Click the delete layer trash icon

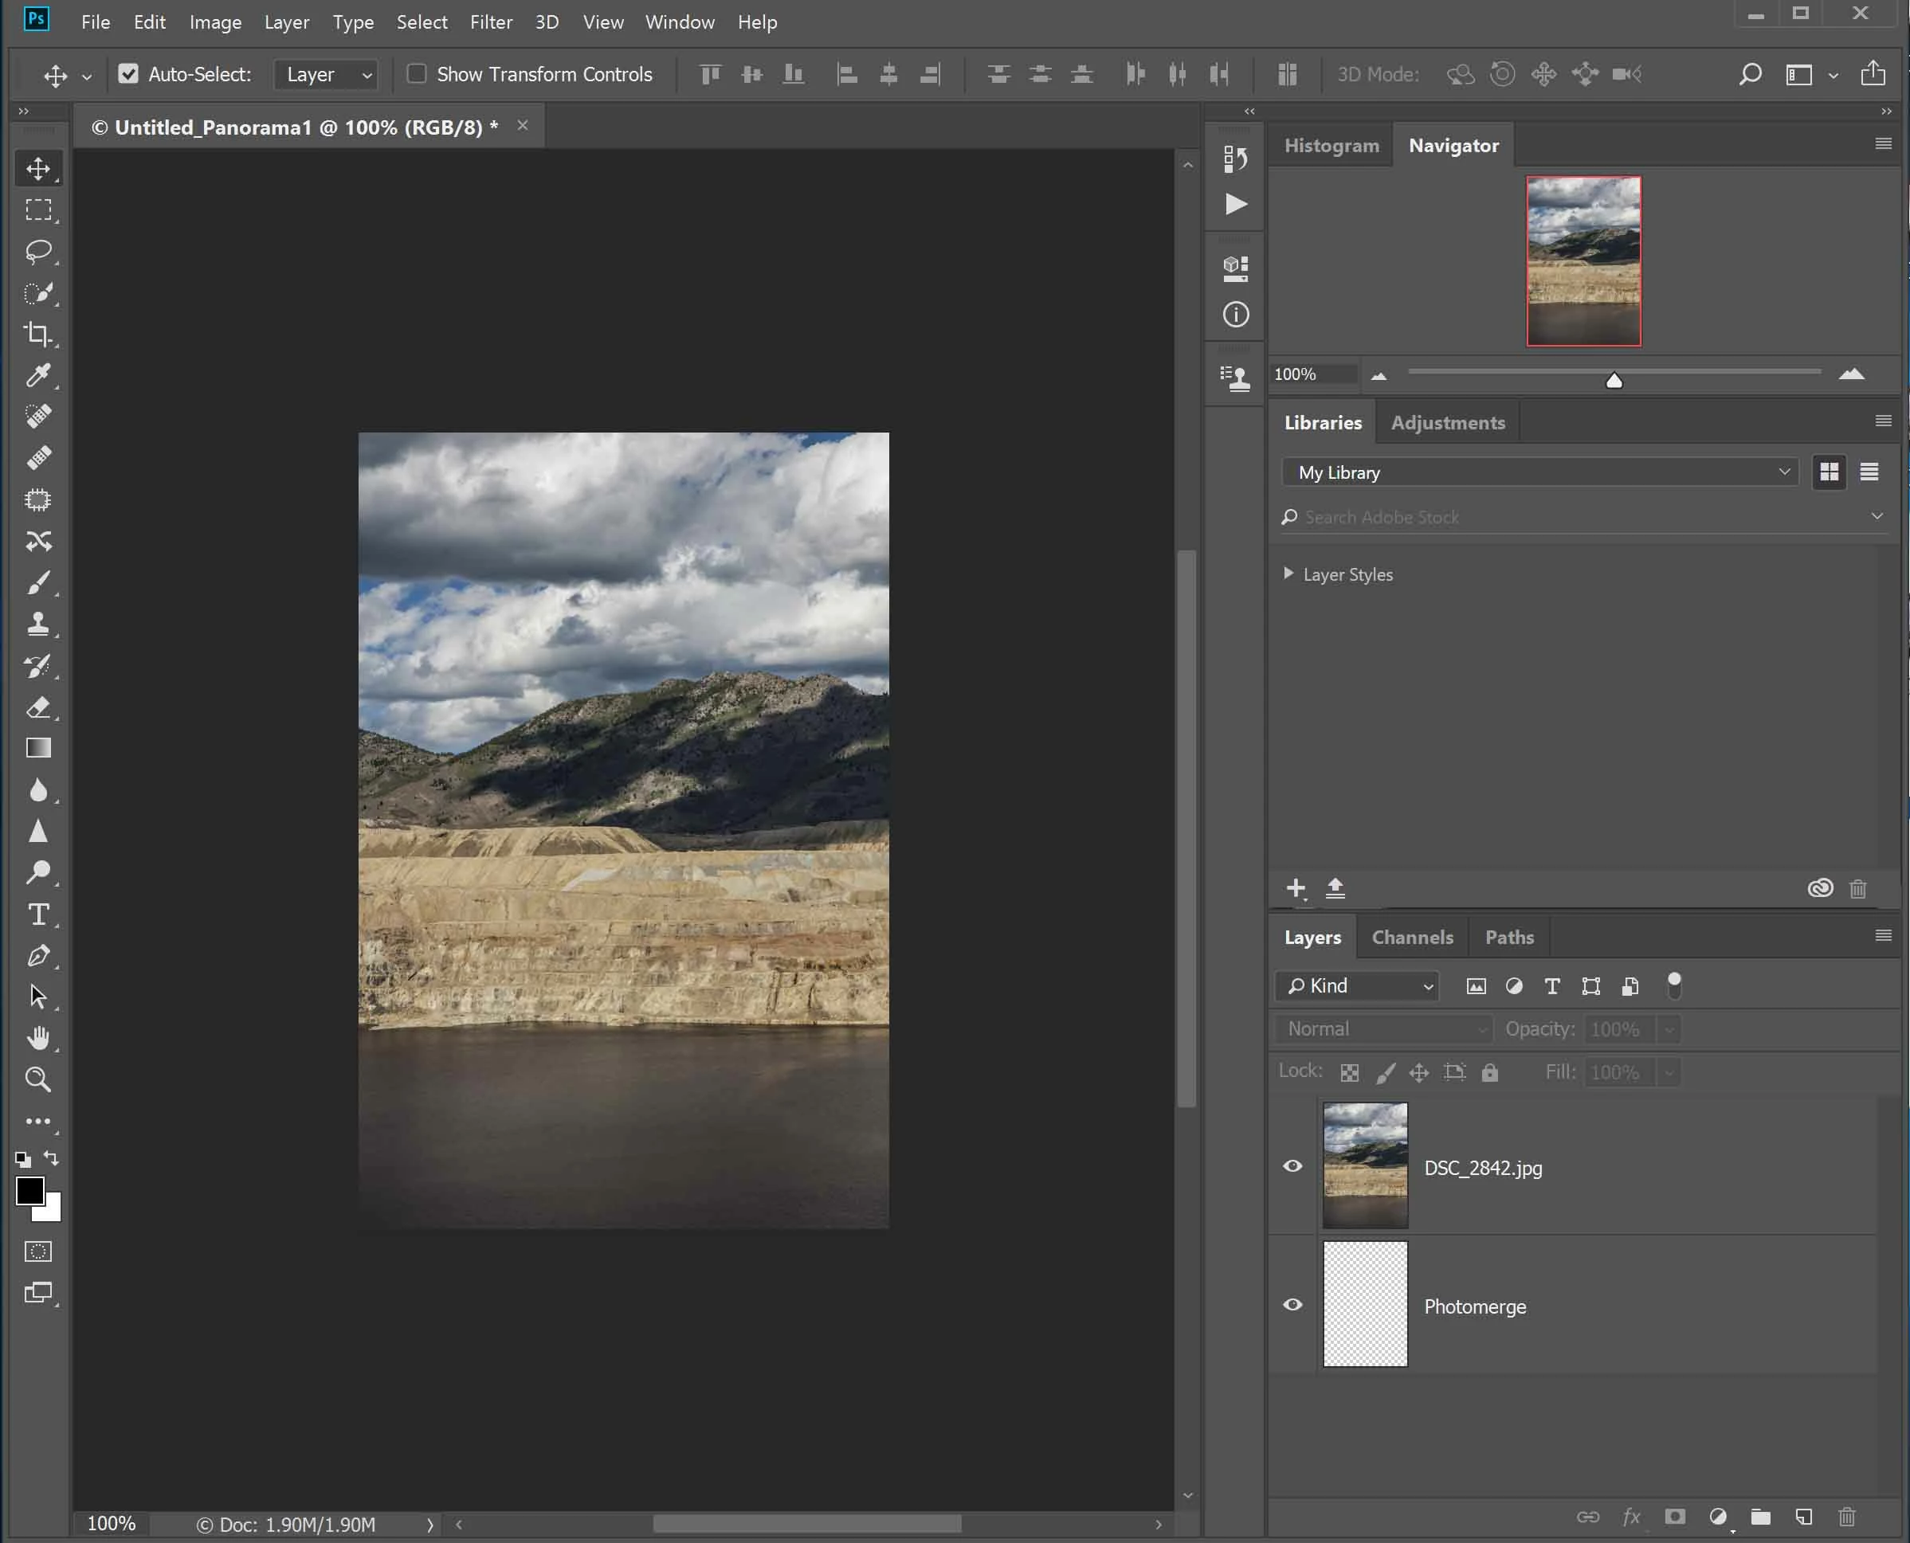point(1847,1517)
